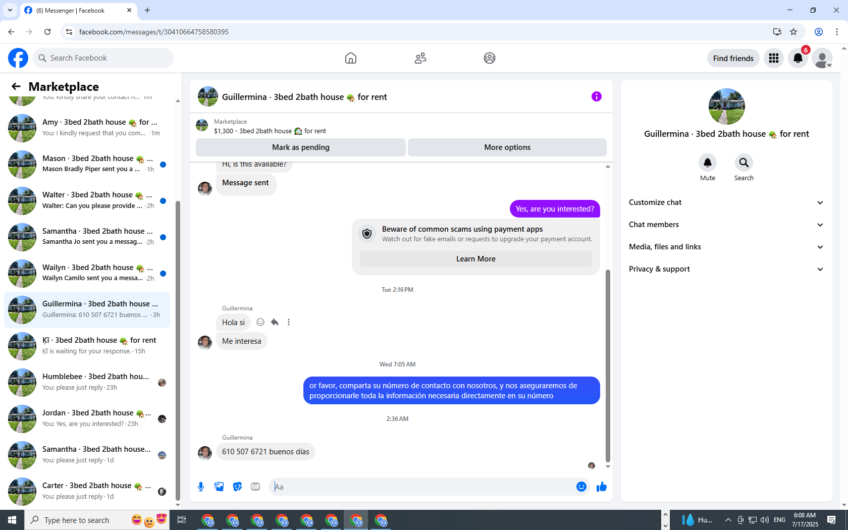This screenshot has width=848, height=530.
Task: Send a voice clip using microphone icon
Action: click(201, 487)
